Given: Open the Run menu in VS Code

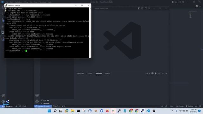Looking at the screenshot, I should [36, 2].
